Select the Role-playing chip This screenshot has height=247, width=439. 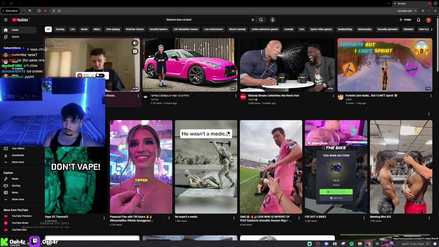[113, 29]
